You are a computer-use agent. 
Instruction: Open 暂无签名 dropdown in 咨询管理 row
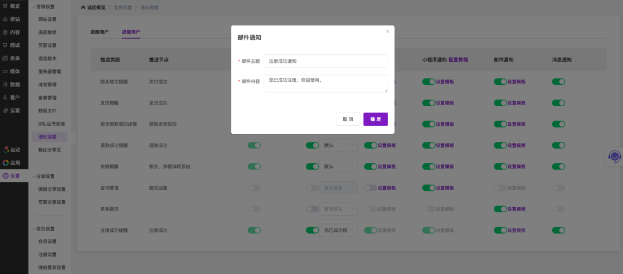337,187
